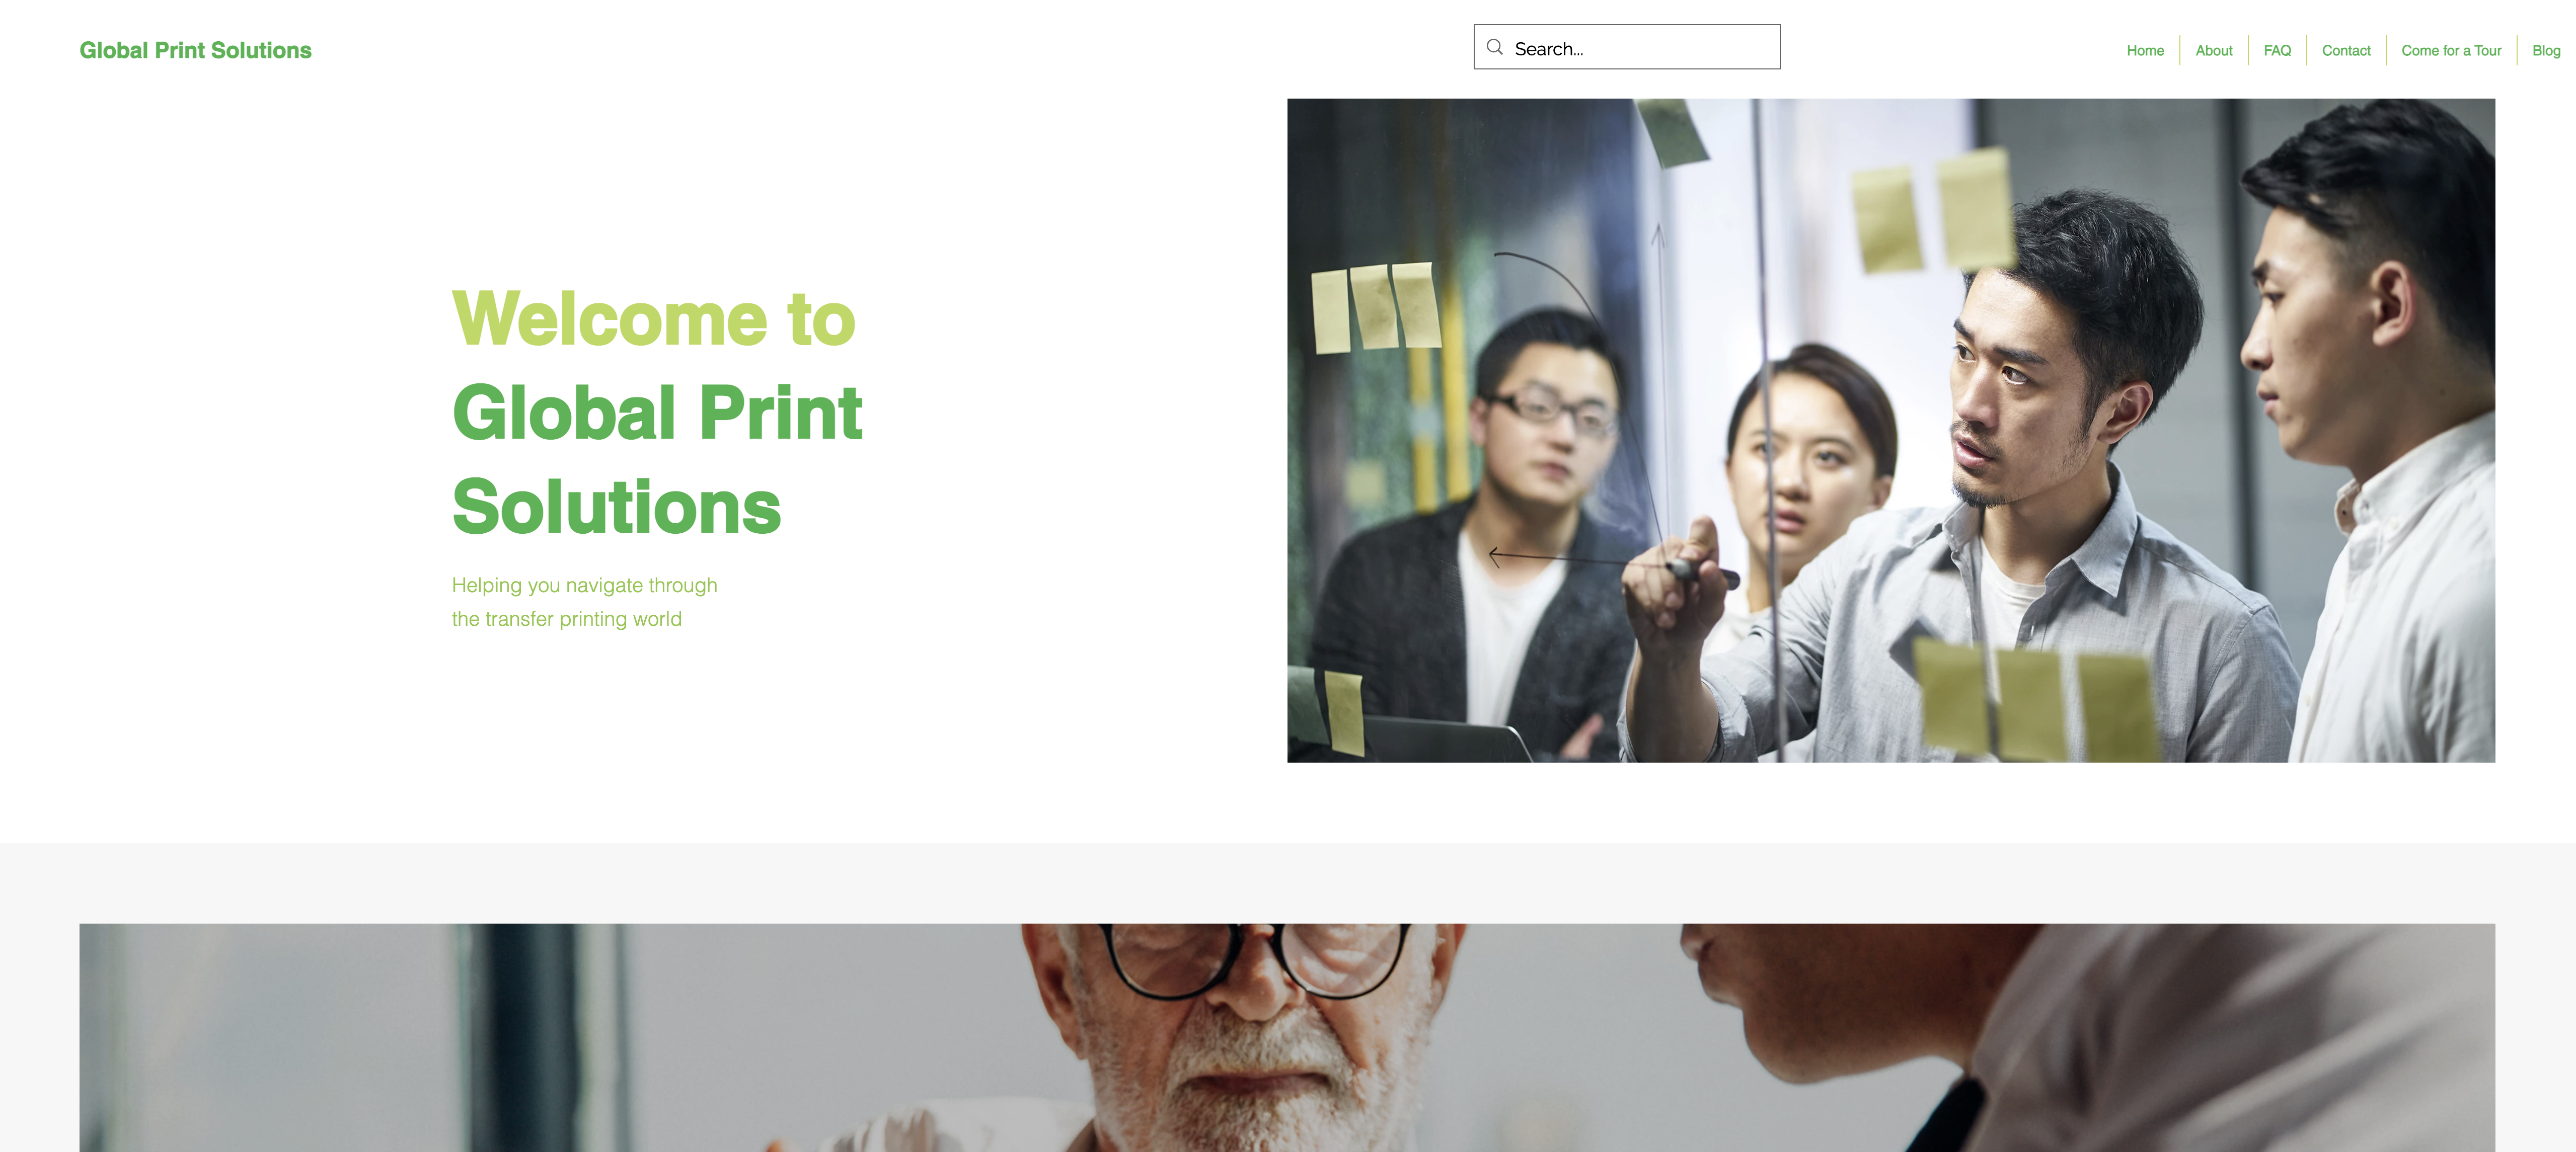Click the sticky notes cluster in hero image
The image size is (2576, 1152).
(x=1376, y=307)
